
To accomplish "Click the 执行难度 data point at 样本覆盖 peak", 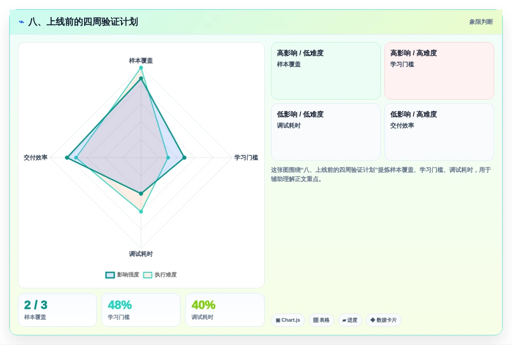I will coord(141,68).
